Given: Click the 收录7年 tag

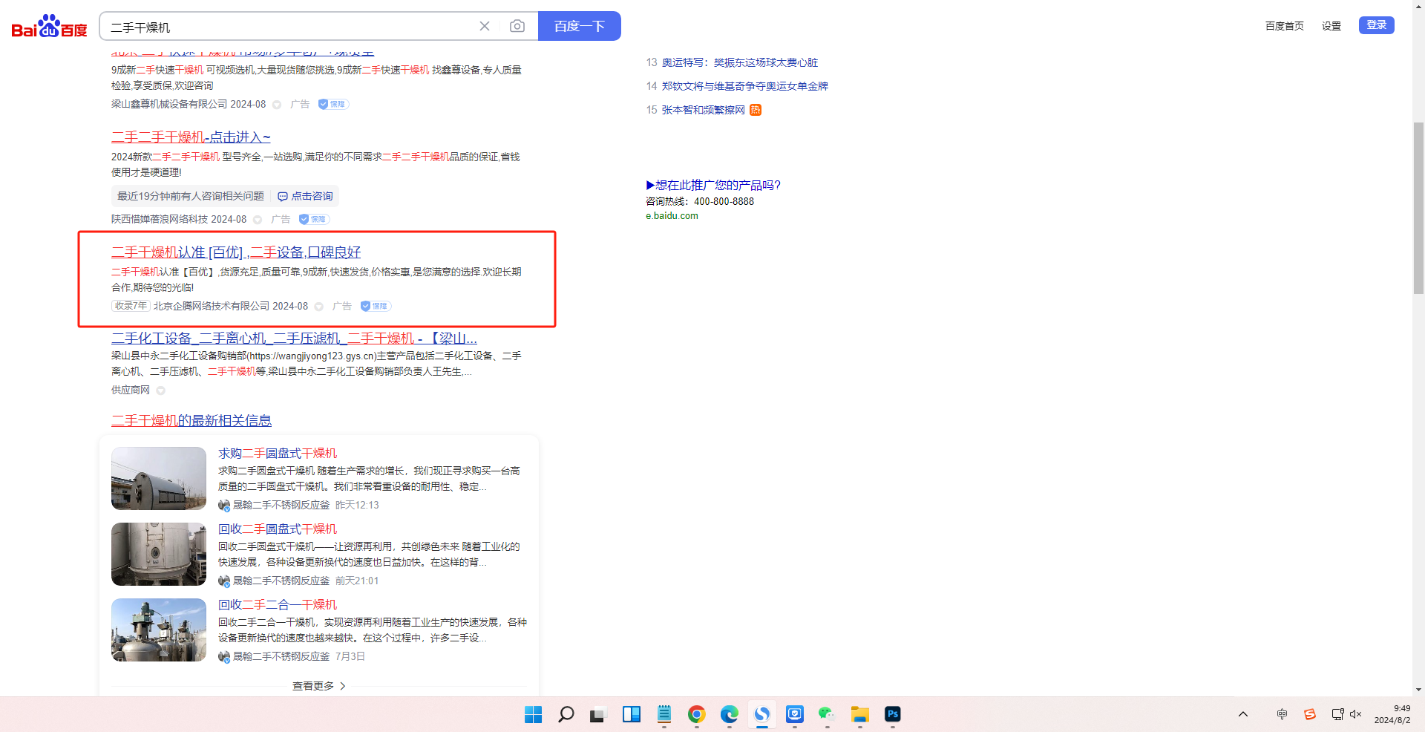Looking at the screenshot, I should coord(131,307).
